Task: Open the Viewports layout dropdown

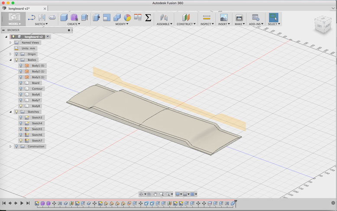Action: [x=194, y=194]
